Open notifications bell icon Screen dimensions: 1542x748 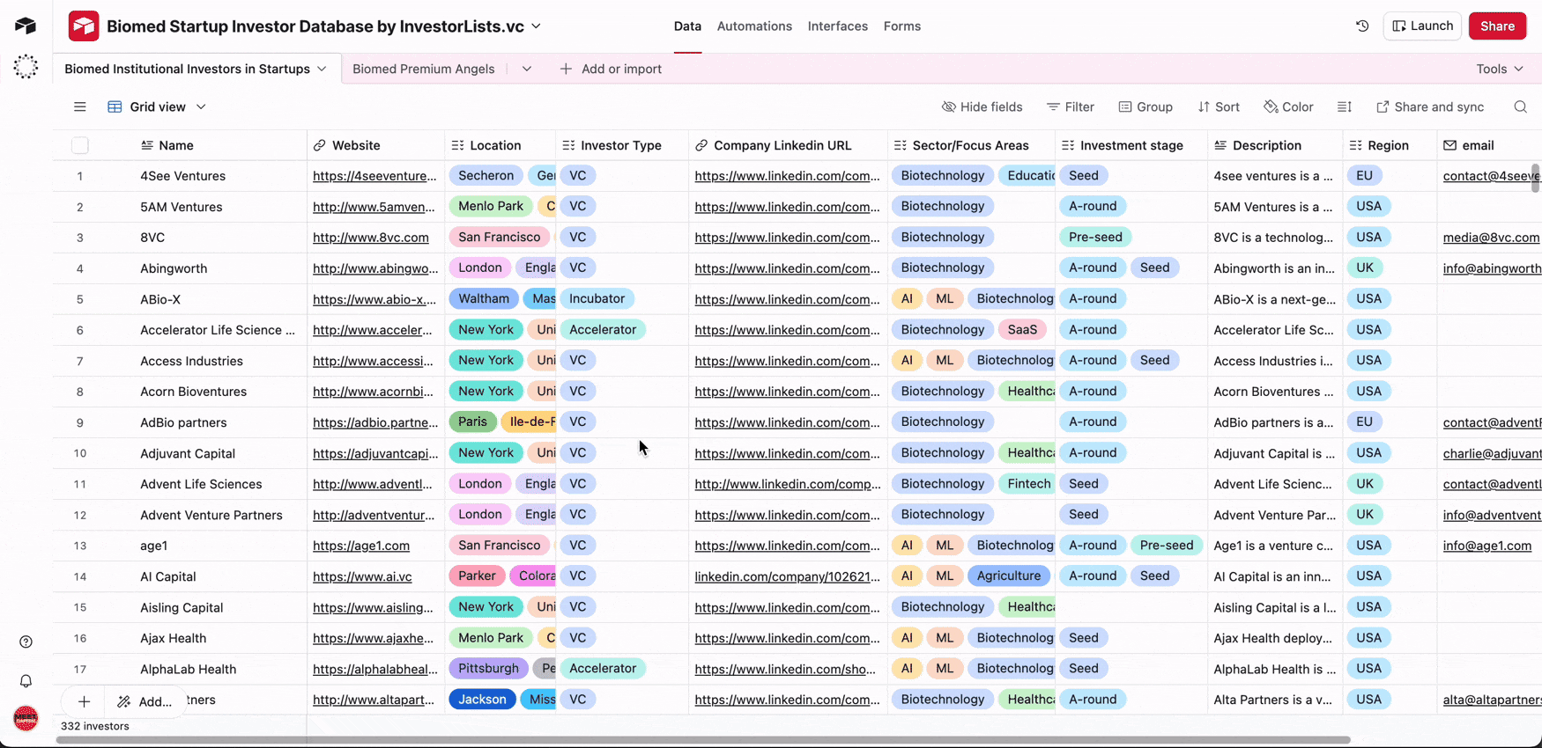pos(26,680)
